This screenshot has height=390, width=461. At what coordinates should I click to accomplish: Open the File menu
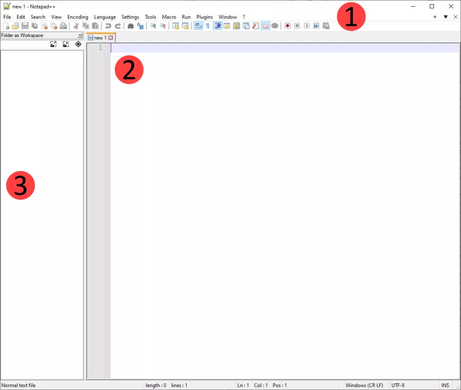point(7,17)
